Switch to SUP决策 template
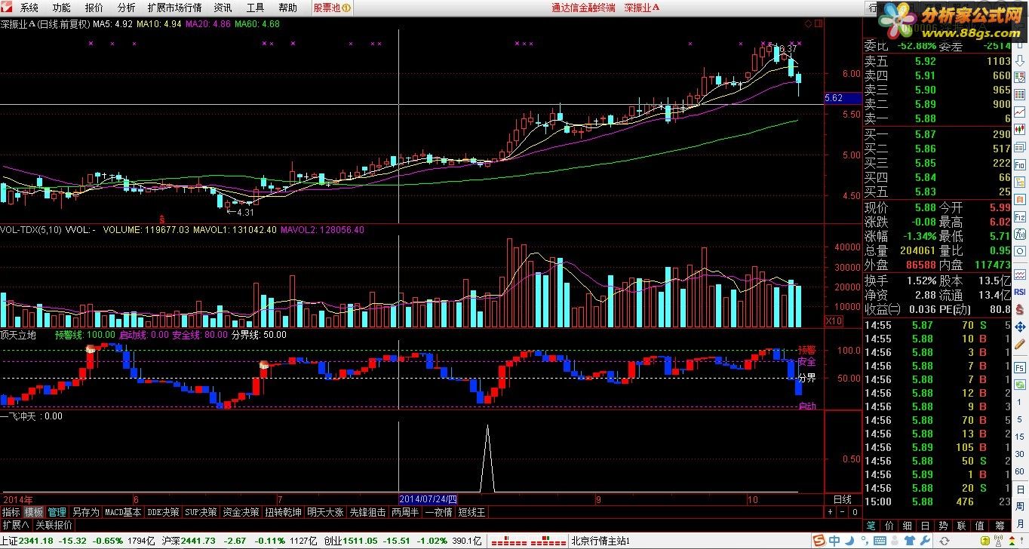This screenshot has height=549, width=1029. click(201, 511)
